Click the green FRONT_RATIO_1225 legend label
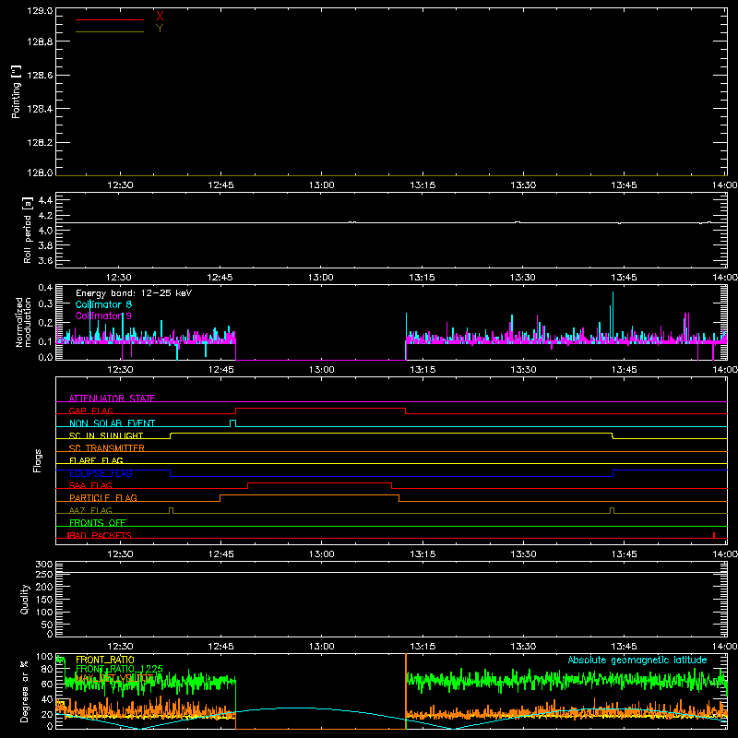This screenshot has width=738, height=738. [x=119, y=669]
